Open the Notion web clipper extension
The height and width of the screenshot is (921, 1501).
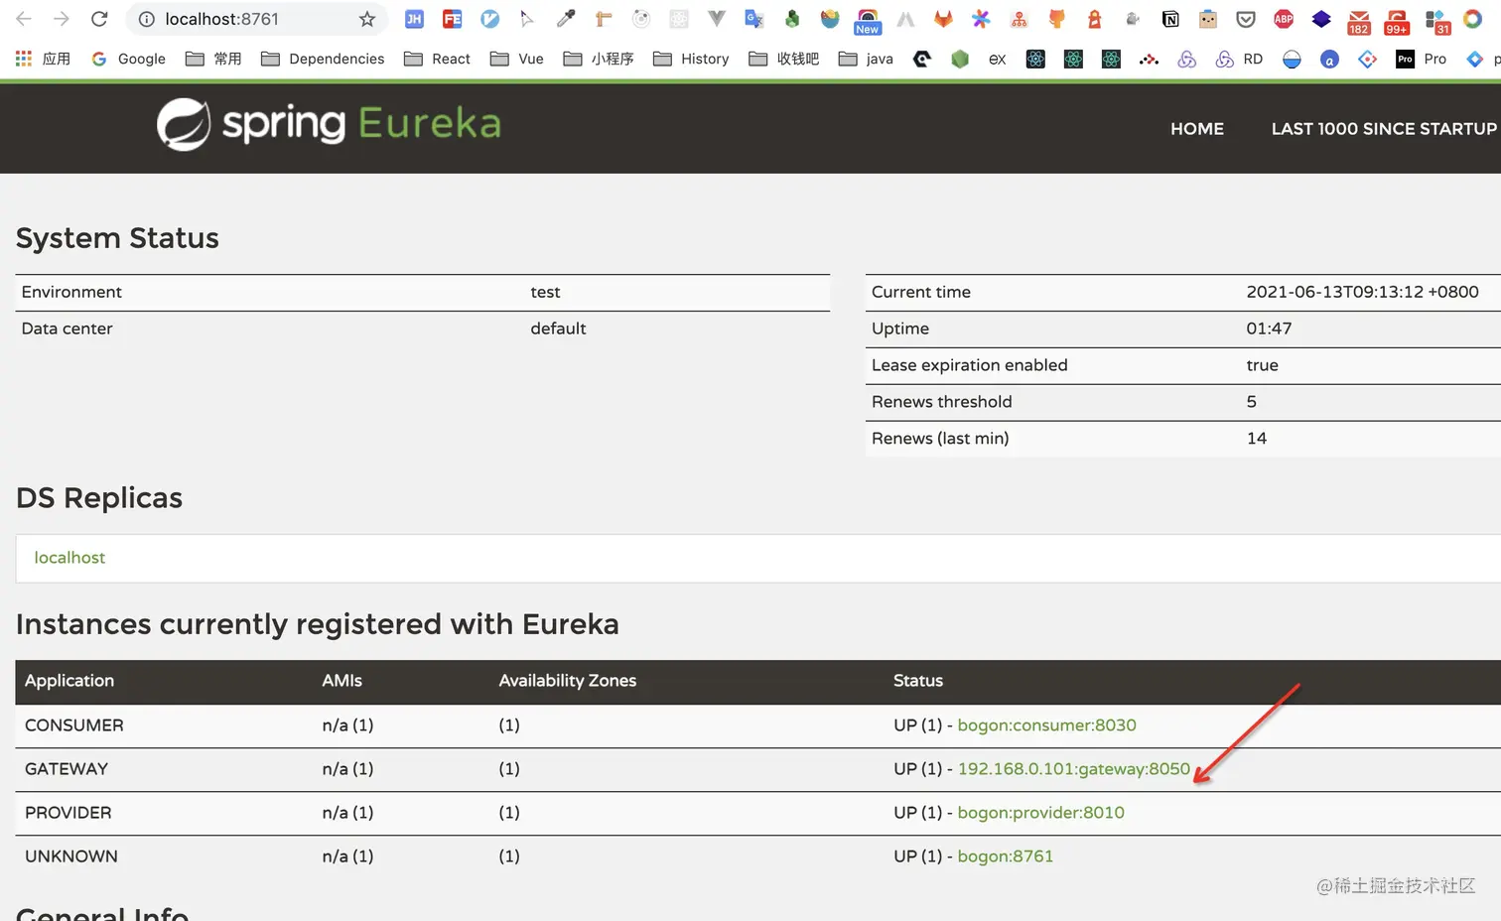(1170, 19)
